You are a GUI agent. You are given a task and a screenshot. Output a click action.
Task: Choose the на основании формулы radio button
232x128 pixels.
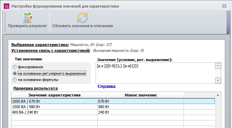15,80
